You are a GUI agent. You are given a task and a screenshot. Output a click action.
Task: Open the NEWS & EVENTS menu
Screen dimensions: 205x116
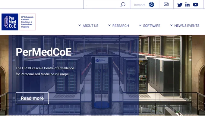point(187,26)
